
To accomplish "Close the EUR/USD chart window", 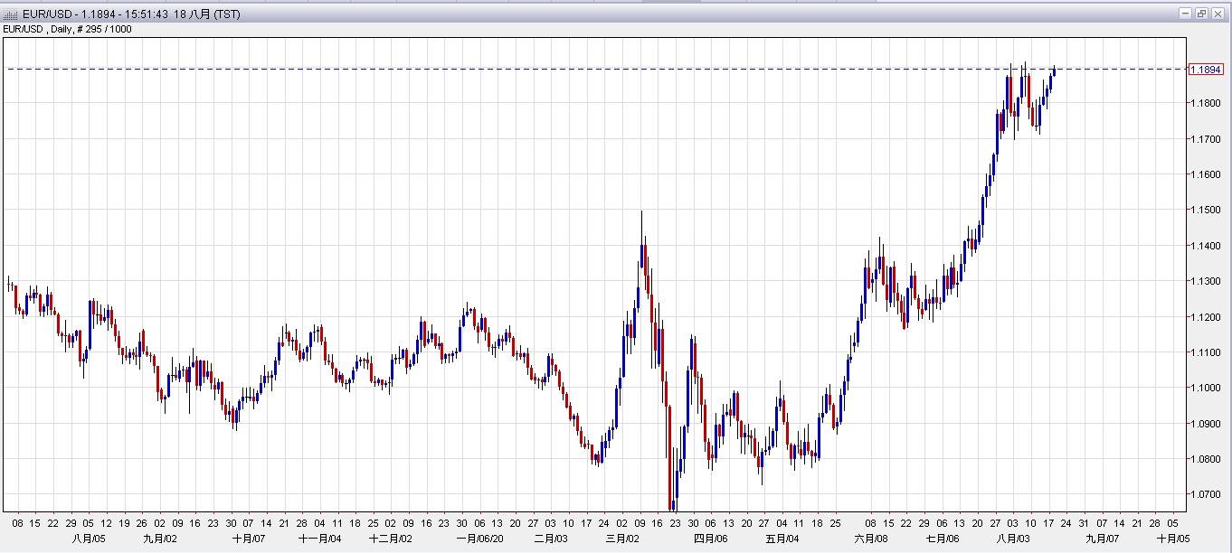I will tap(1218, 14).
